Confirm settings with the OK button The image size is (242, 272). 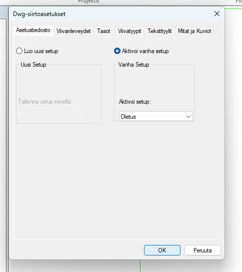coord(162,250)
